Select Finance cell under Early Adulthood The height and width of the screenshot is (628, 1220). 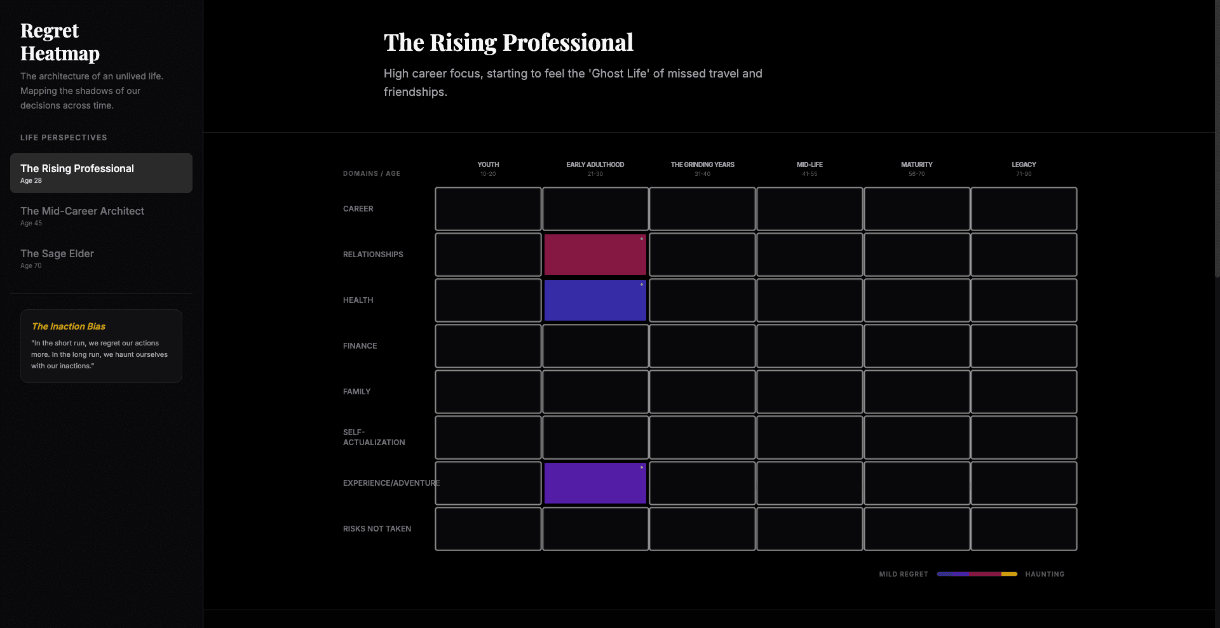(x=595, y=346)
